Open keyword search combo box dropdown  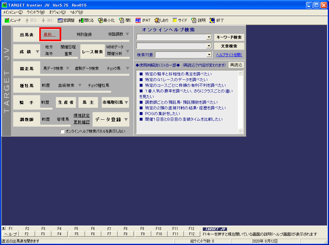point(209,37)
